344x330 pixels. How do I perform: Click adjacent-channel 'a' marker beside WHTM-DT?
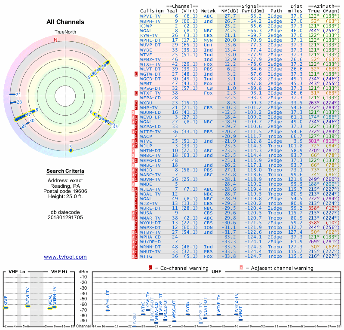[x=133, y=151]
